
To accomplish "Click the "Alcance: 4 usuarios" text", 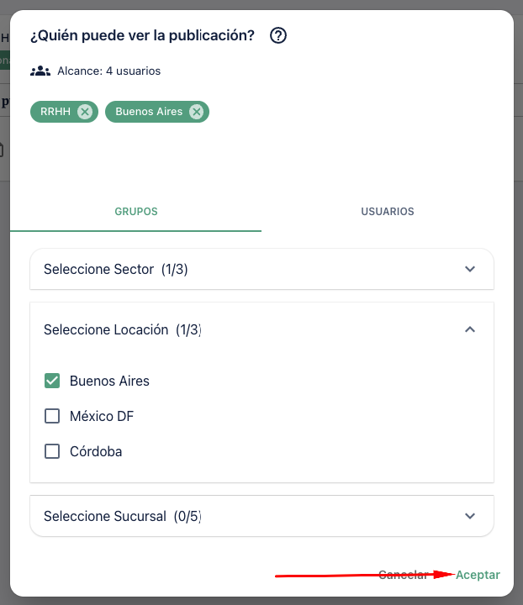I will 109,71.
